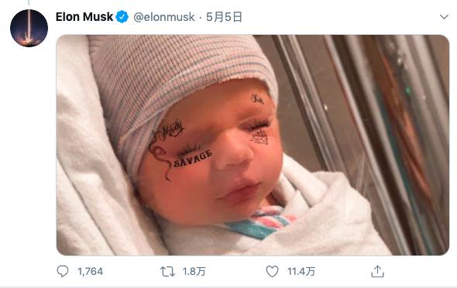Viewport: 457px width, 288px height.
Task: Open the rocket launch profile avatar
Action: (x=29, y=28)
